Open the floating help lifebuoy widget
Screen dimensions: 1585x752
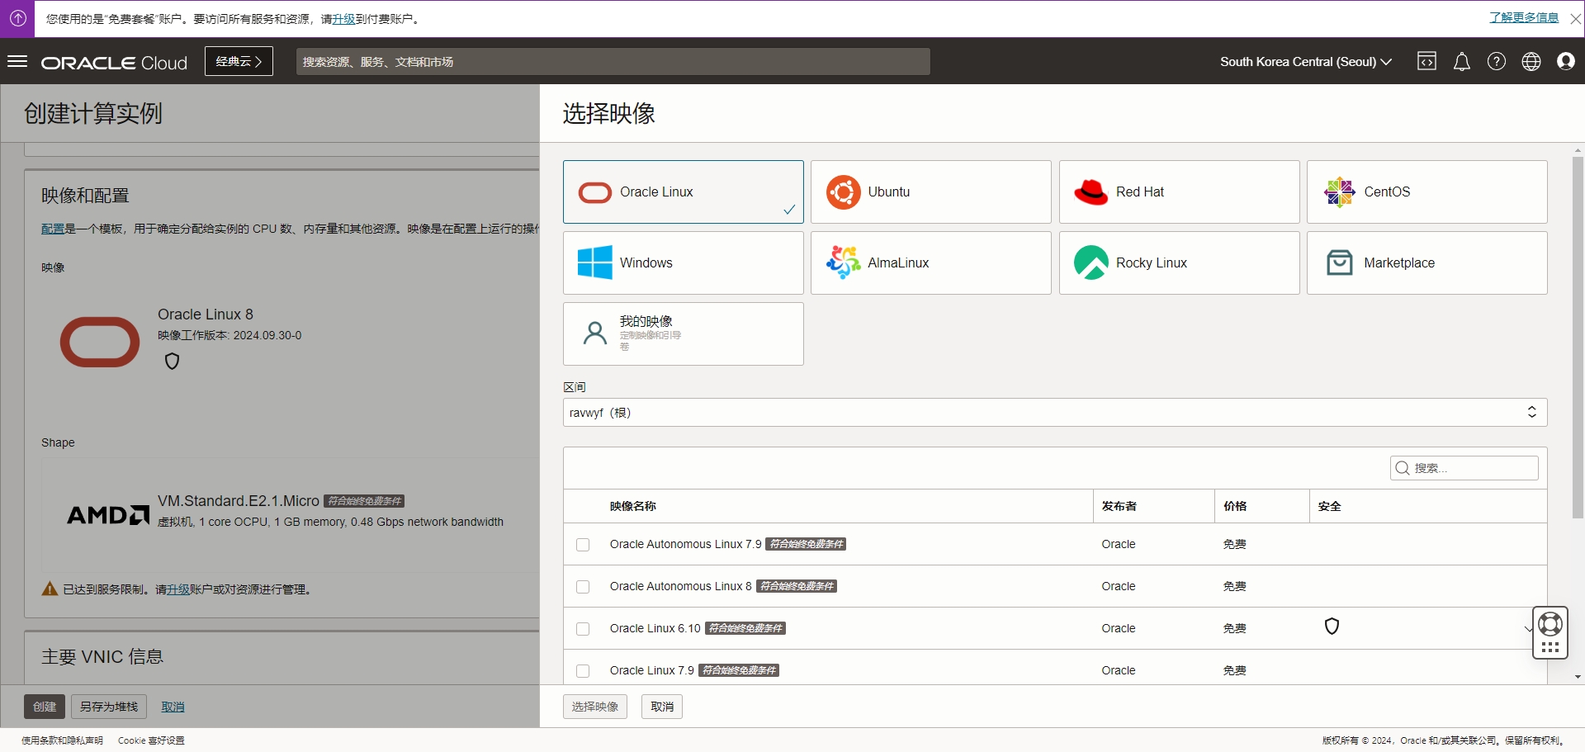click(x=1550, y=632)
